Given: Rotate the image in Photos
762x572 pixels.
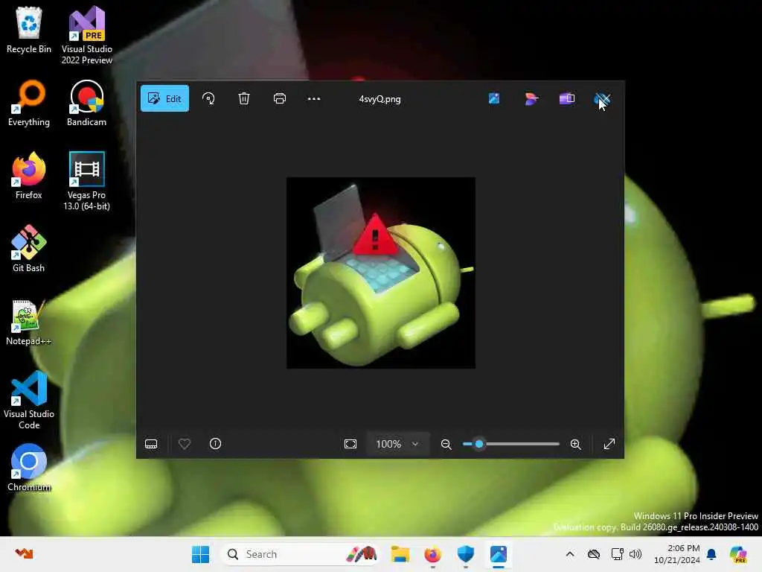Looking at the screenshot, I should pos(208,99).
